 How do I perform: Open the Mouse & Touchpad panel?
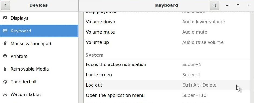(x=39, y=44)
